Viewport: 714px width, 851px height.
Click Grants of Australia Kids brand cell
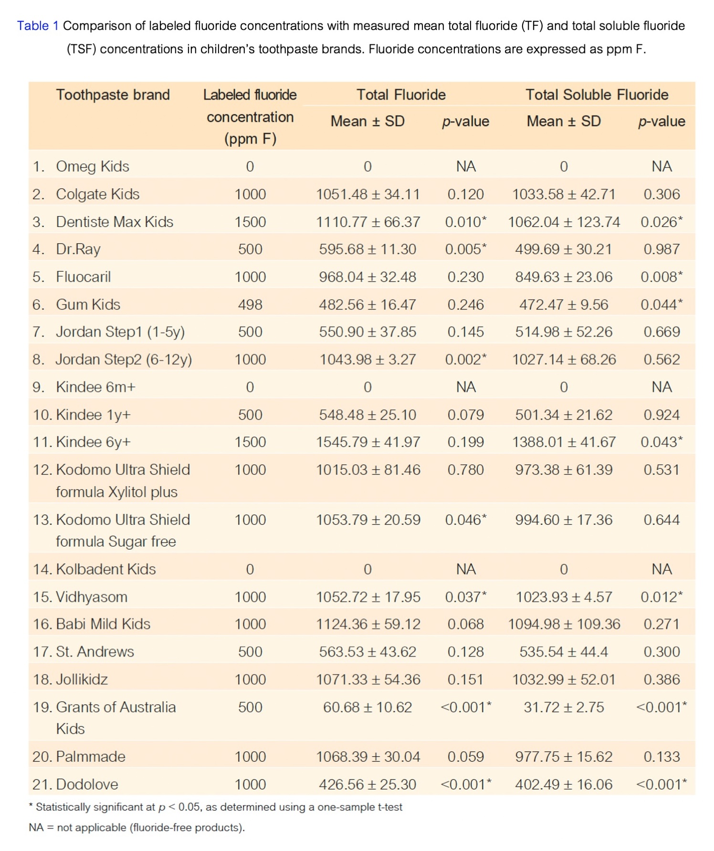click(x=116, y=718)
